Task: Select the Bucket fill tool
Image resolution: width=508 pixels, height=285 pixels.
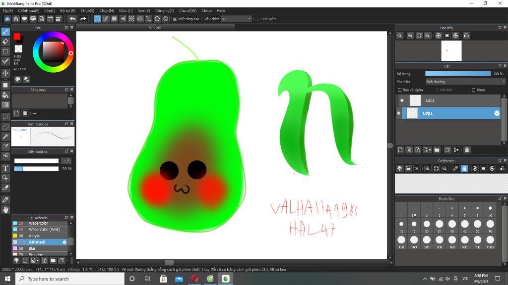Action: 5,95
